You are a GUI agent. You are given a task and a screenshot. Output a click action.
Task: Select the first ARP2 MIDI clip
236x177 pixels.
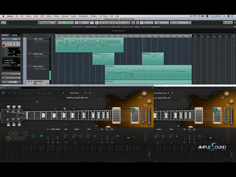pos(103,59)
